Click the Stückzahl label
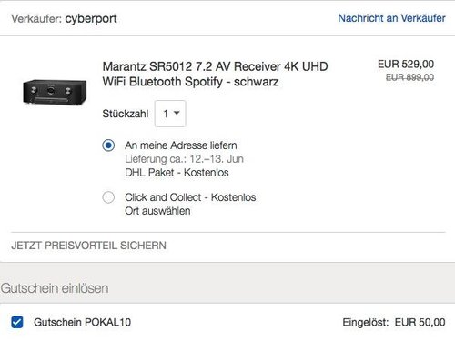Image resolution: width=455 pixels, height=341 pixels. click(126, 114)
